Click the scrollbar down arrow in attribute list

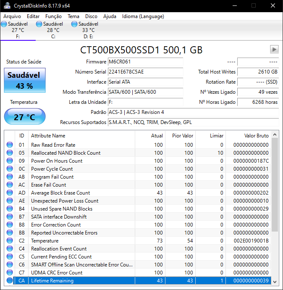[x=275, y=282]
